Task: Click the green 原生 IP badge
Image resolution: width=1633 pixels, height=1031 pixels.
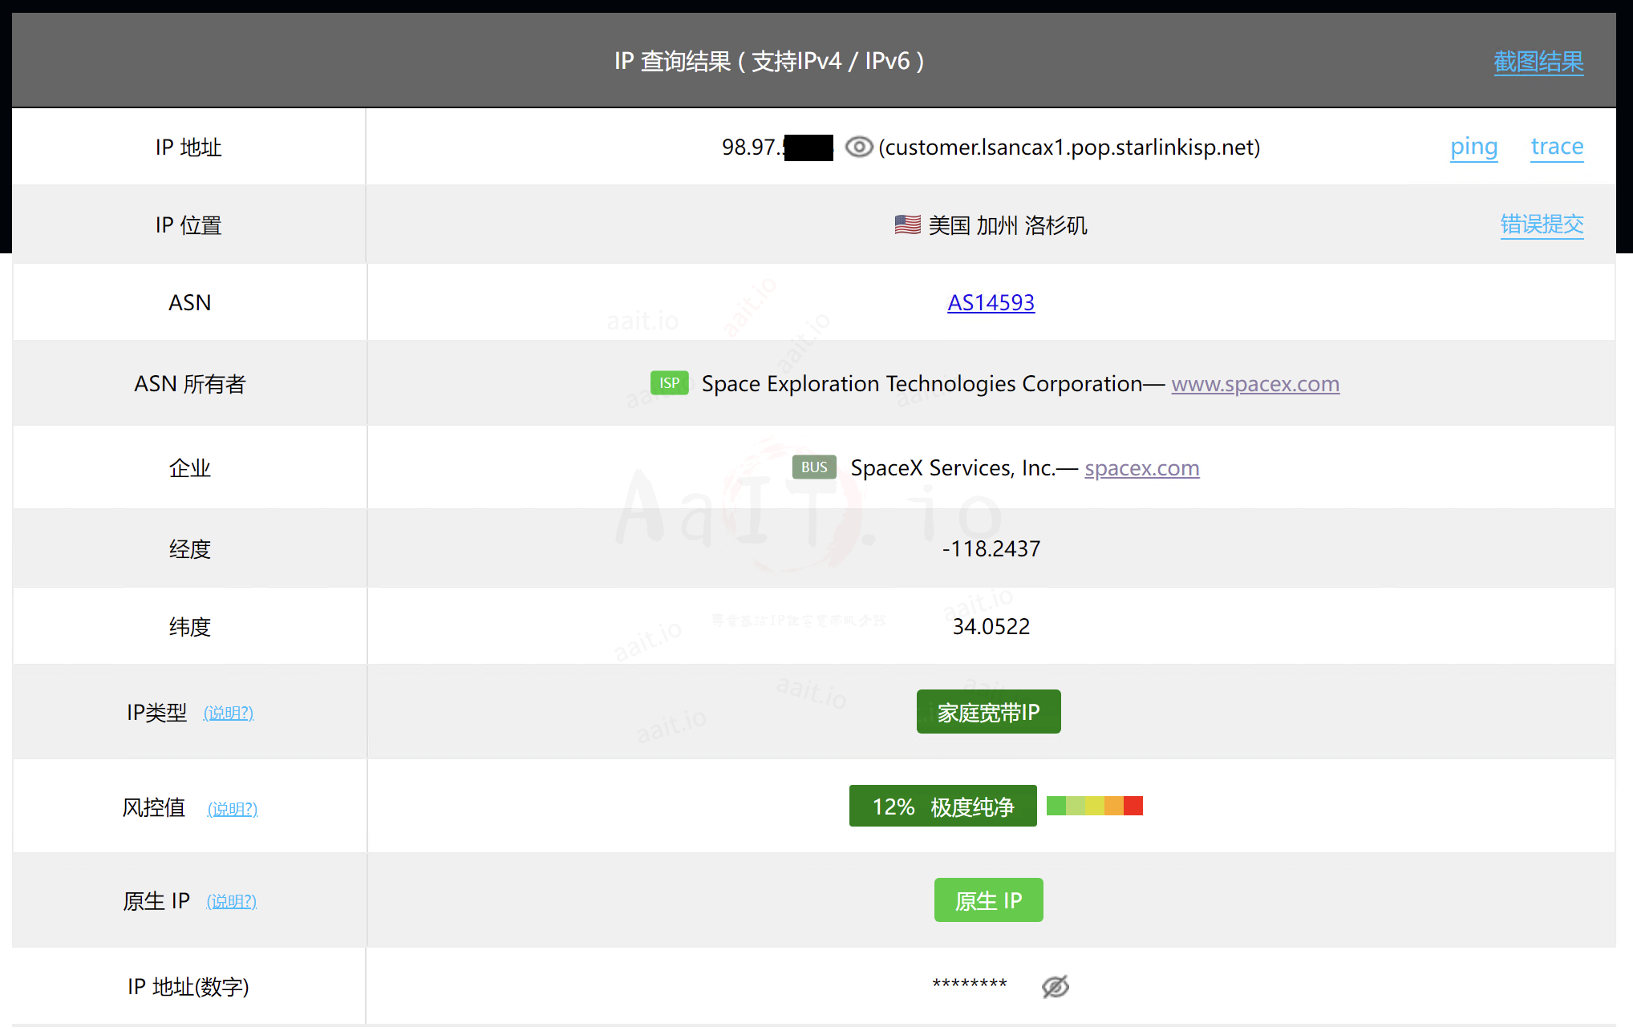Action: 988,900
